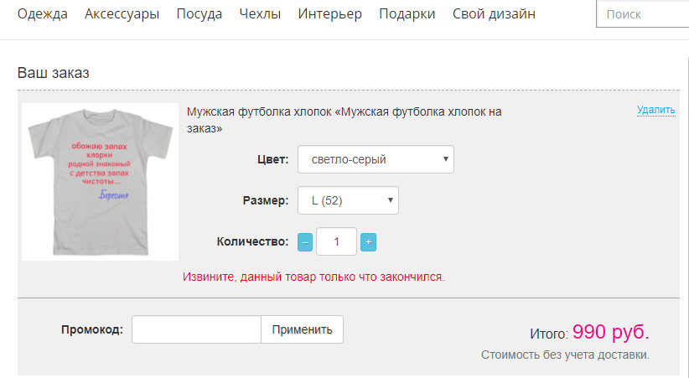The width and height of the screenshot is (689, 378).
Task: Select the Чехлы menu item
Action: [260, 14]
